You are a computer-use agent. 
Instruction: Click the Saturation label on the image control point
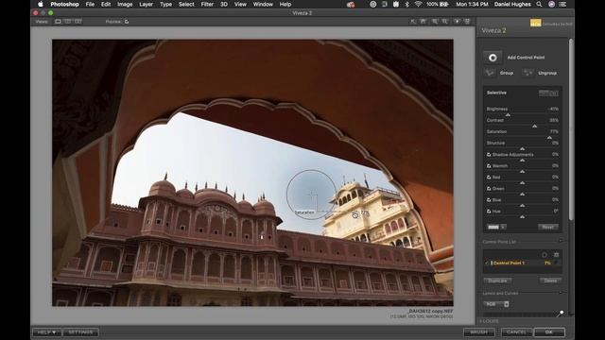click(304, 212)
